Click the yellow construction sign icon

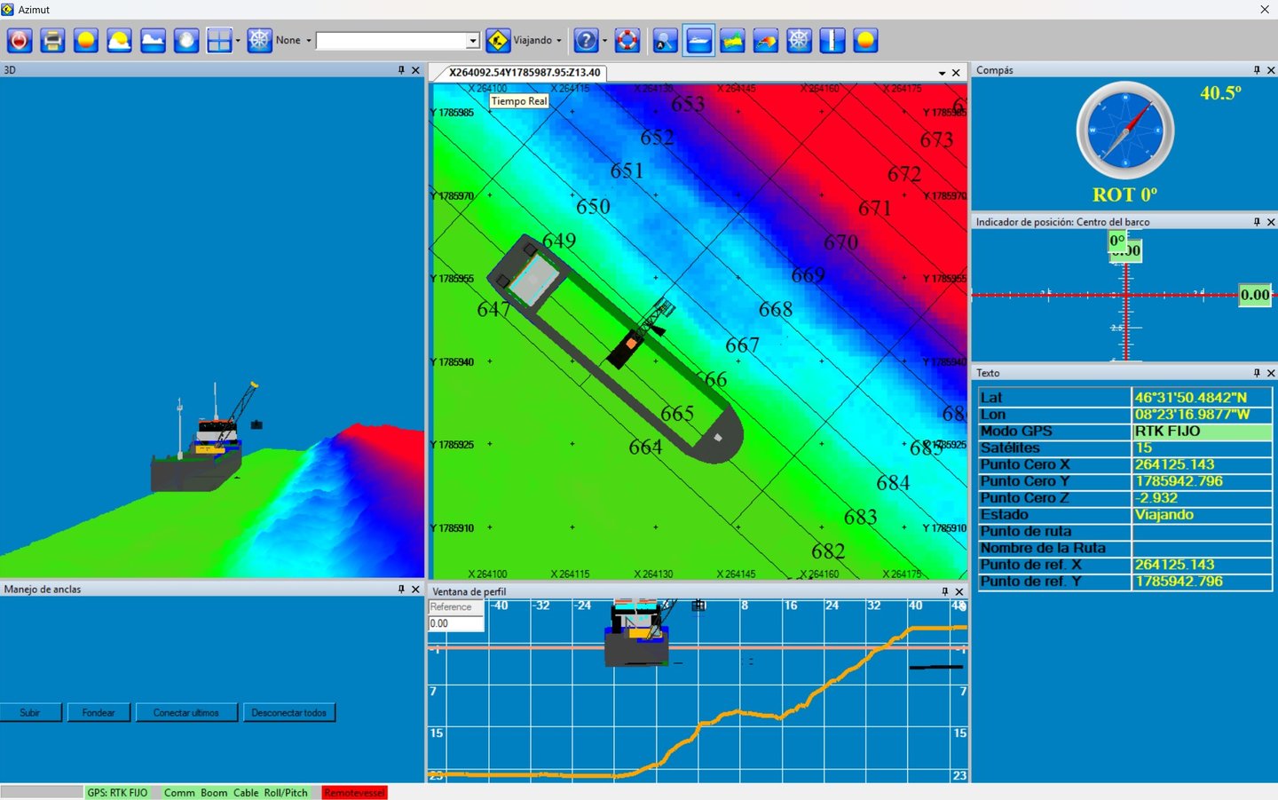[498, 40]
